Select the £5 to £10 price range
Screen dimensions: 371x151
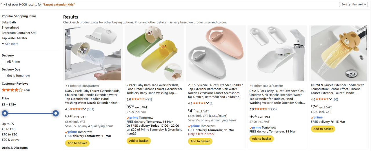click(x=8, y=129)
